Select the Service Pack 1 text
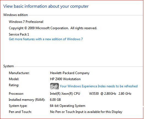Screen dimensions: 145x119 click(x=19, y=34)
